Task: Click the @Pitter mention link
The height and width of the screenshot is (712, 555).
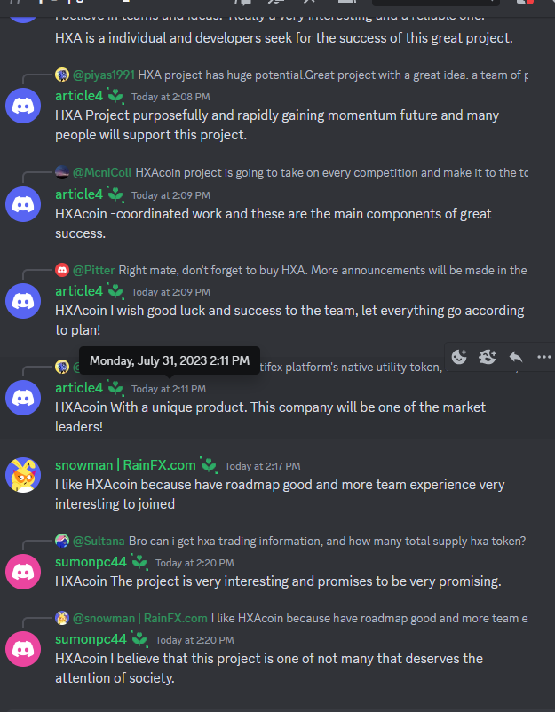Action: tap(93, 270)
